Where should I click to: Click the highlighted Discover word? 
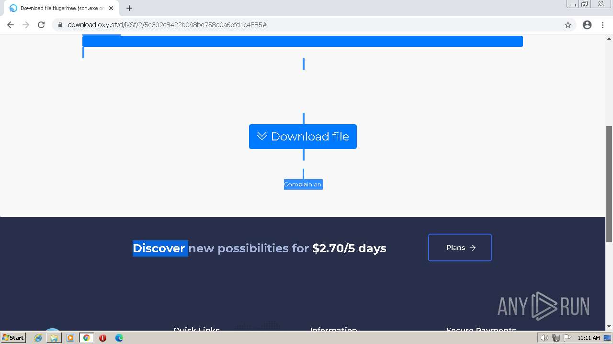160,248
